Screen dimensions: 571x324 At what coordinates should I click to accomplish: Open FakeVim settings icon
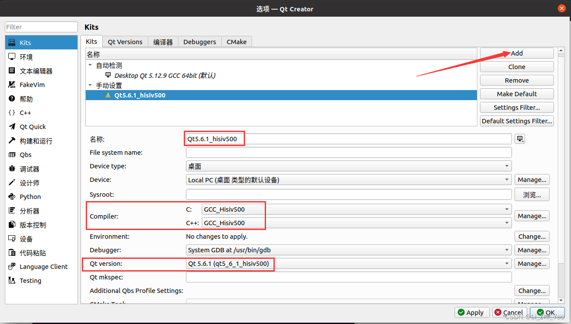pos(12,84)
